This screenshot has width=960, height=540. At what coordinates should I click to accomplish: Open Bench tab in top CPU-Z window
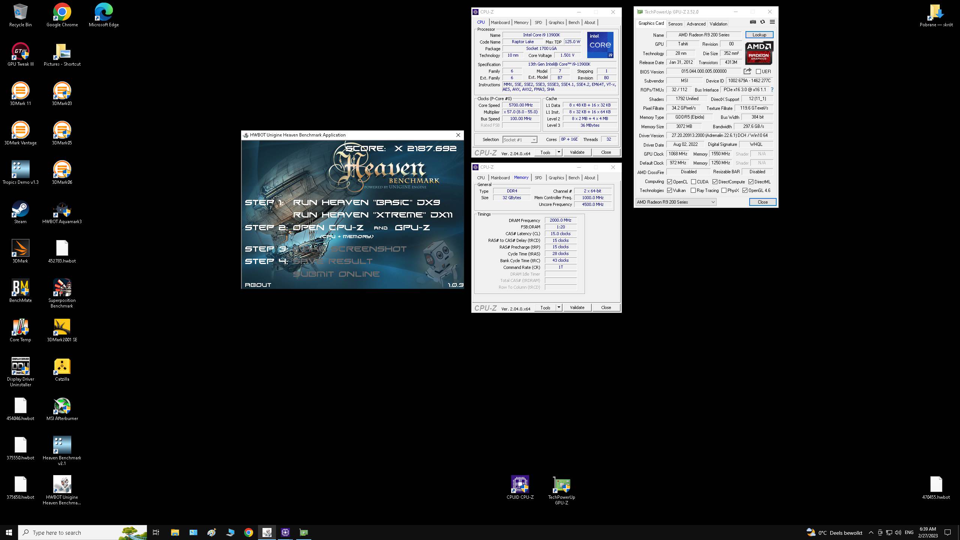(574, 22)
